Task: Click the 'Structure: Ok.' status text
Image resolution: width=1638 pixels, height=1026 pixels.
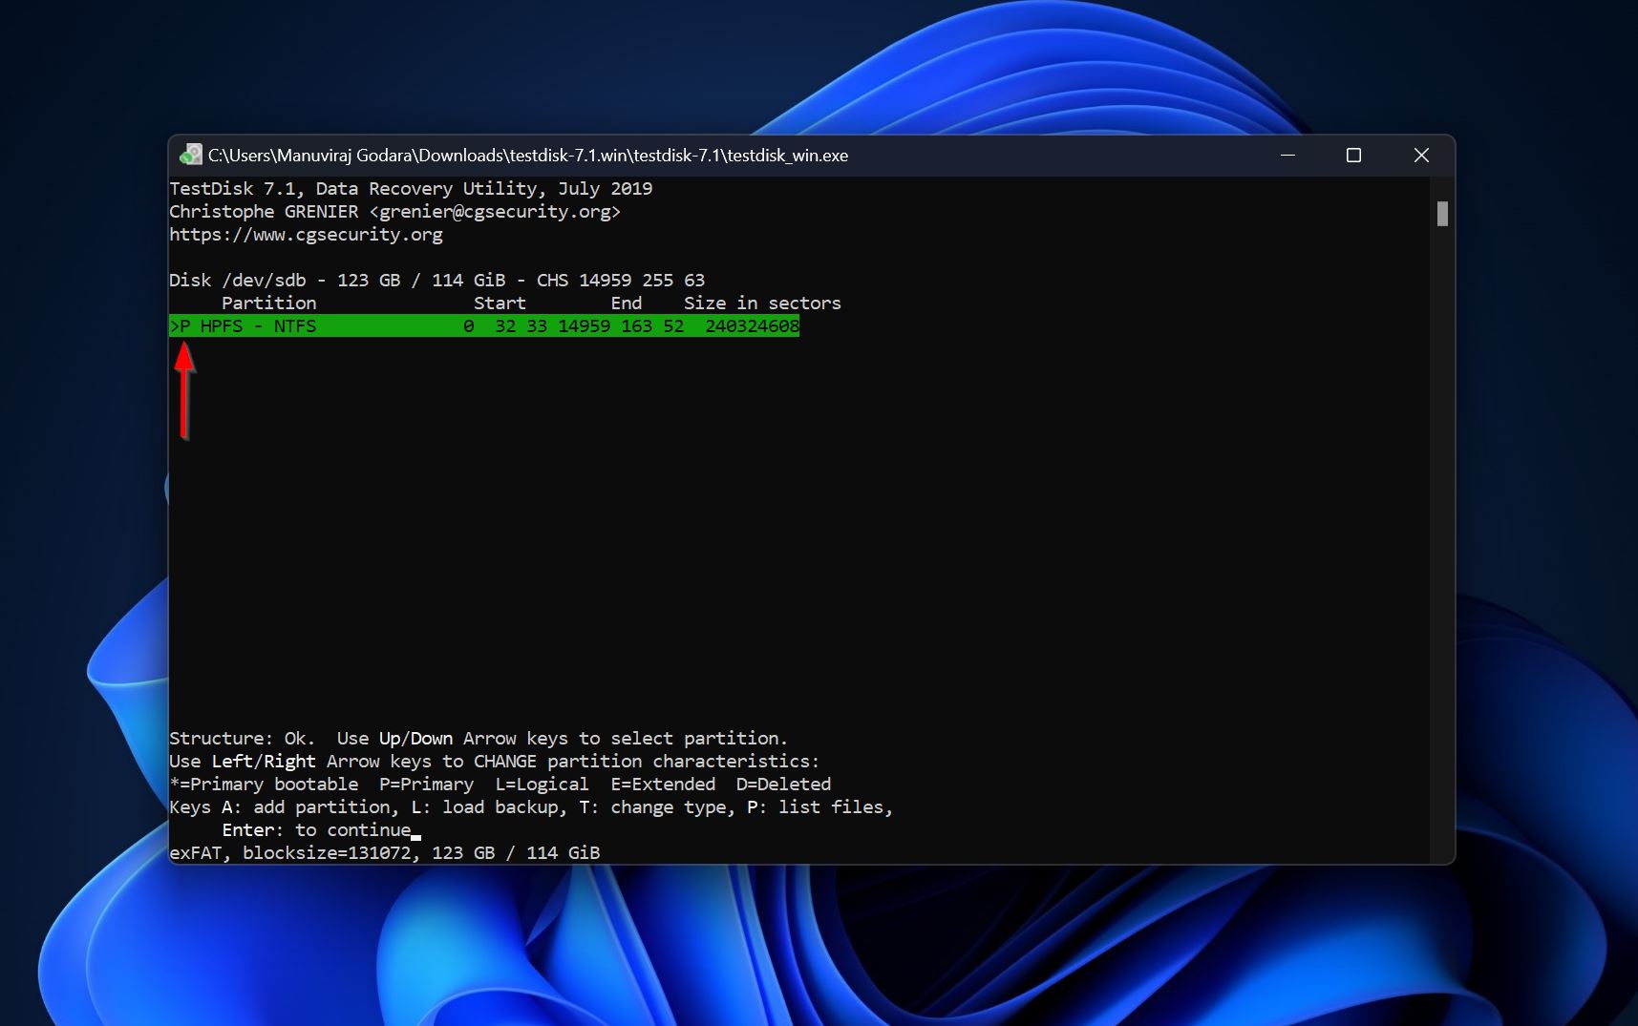Action: pyautogui.click(x=242, y=739)
